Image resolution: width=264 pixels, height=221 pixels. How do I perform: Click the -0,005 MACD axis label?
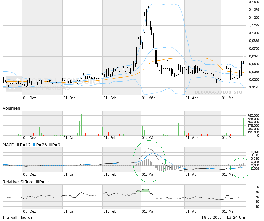(255, 168)
